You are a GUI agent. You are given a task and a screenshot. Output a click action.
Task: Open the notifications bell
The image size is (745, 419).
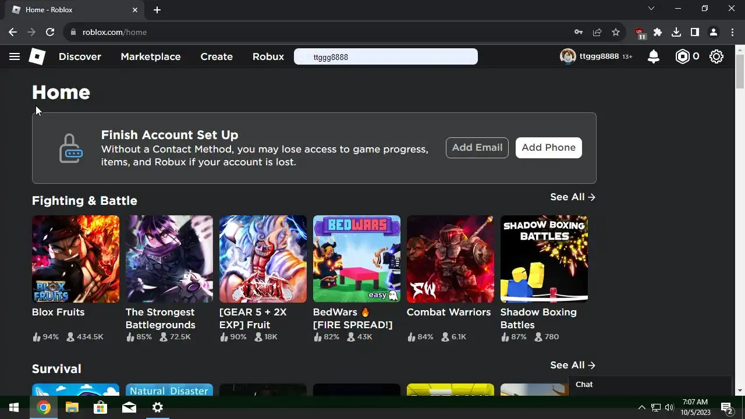click(x=654, y=56)
